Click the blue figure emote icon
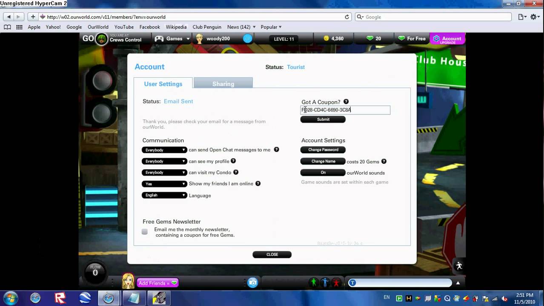The height and width of the screenshot is (306, 544). (x=325, y=283)
